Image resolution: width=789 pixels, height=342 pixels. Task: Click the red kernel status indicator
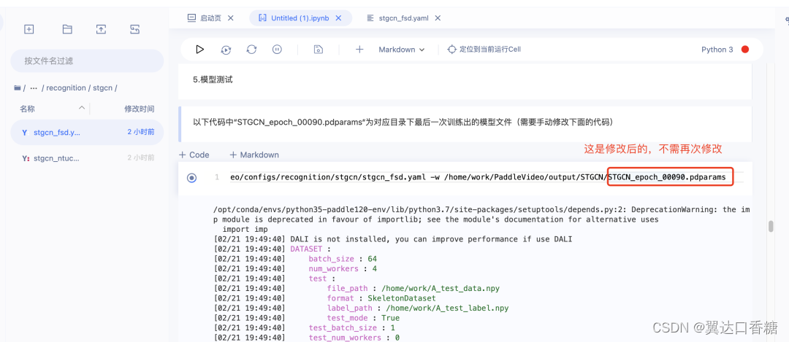coord(745,49)
